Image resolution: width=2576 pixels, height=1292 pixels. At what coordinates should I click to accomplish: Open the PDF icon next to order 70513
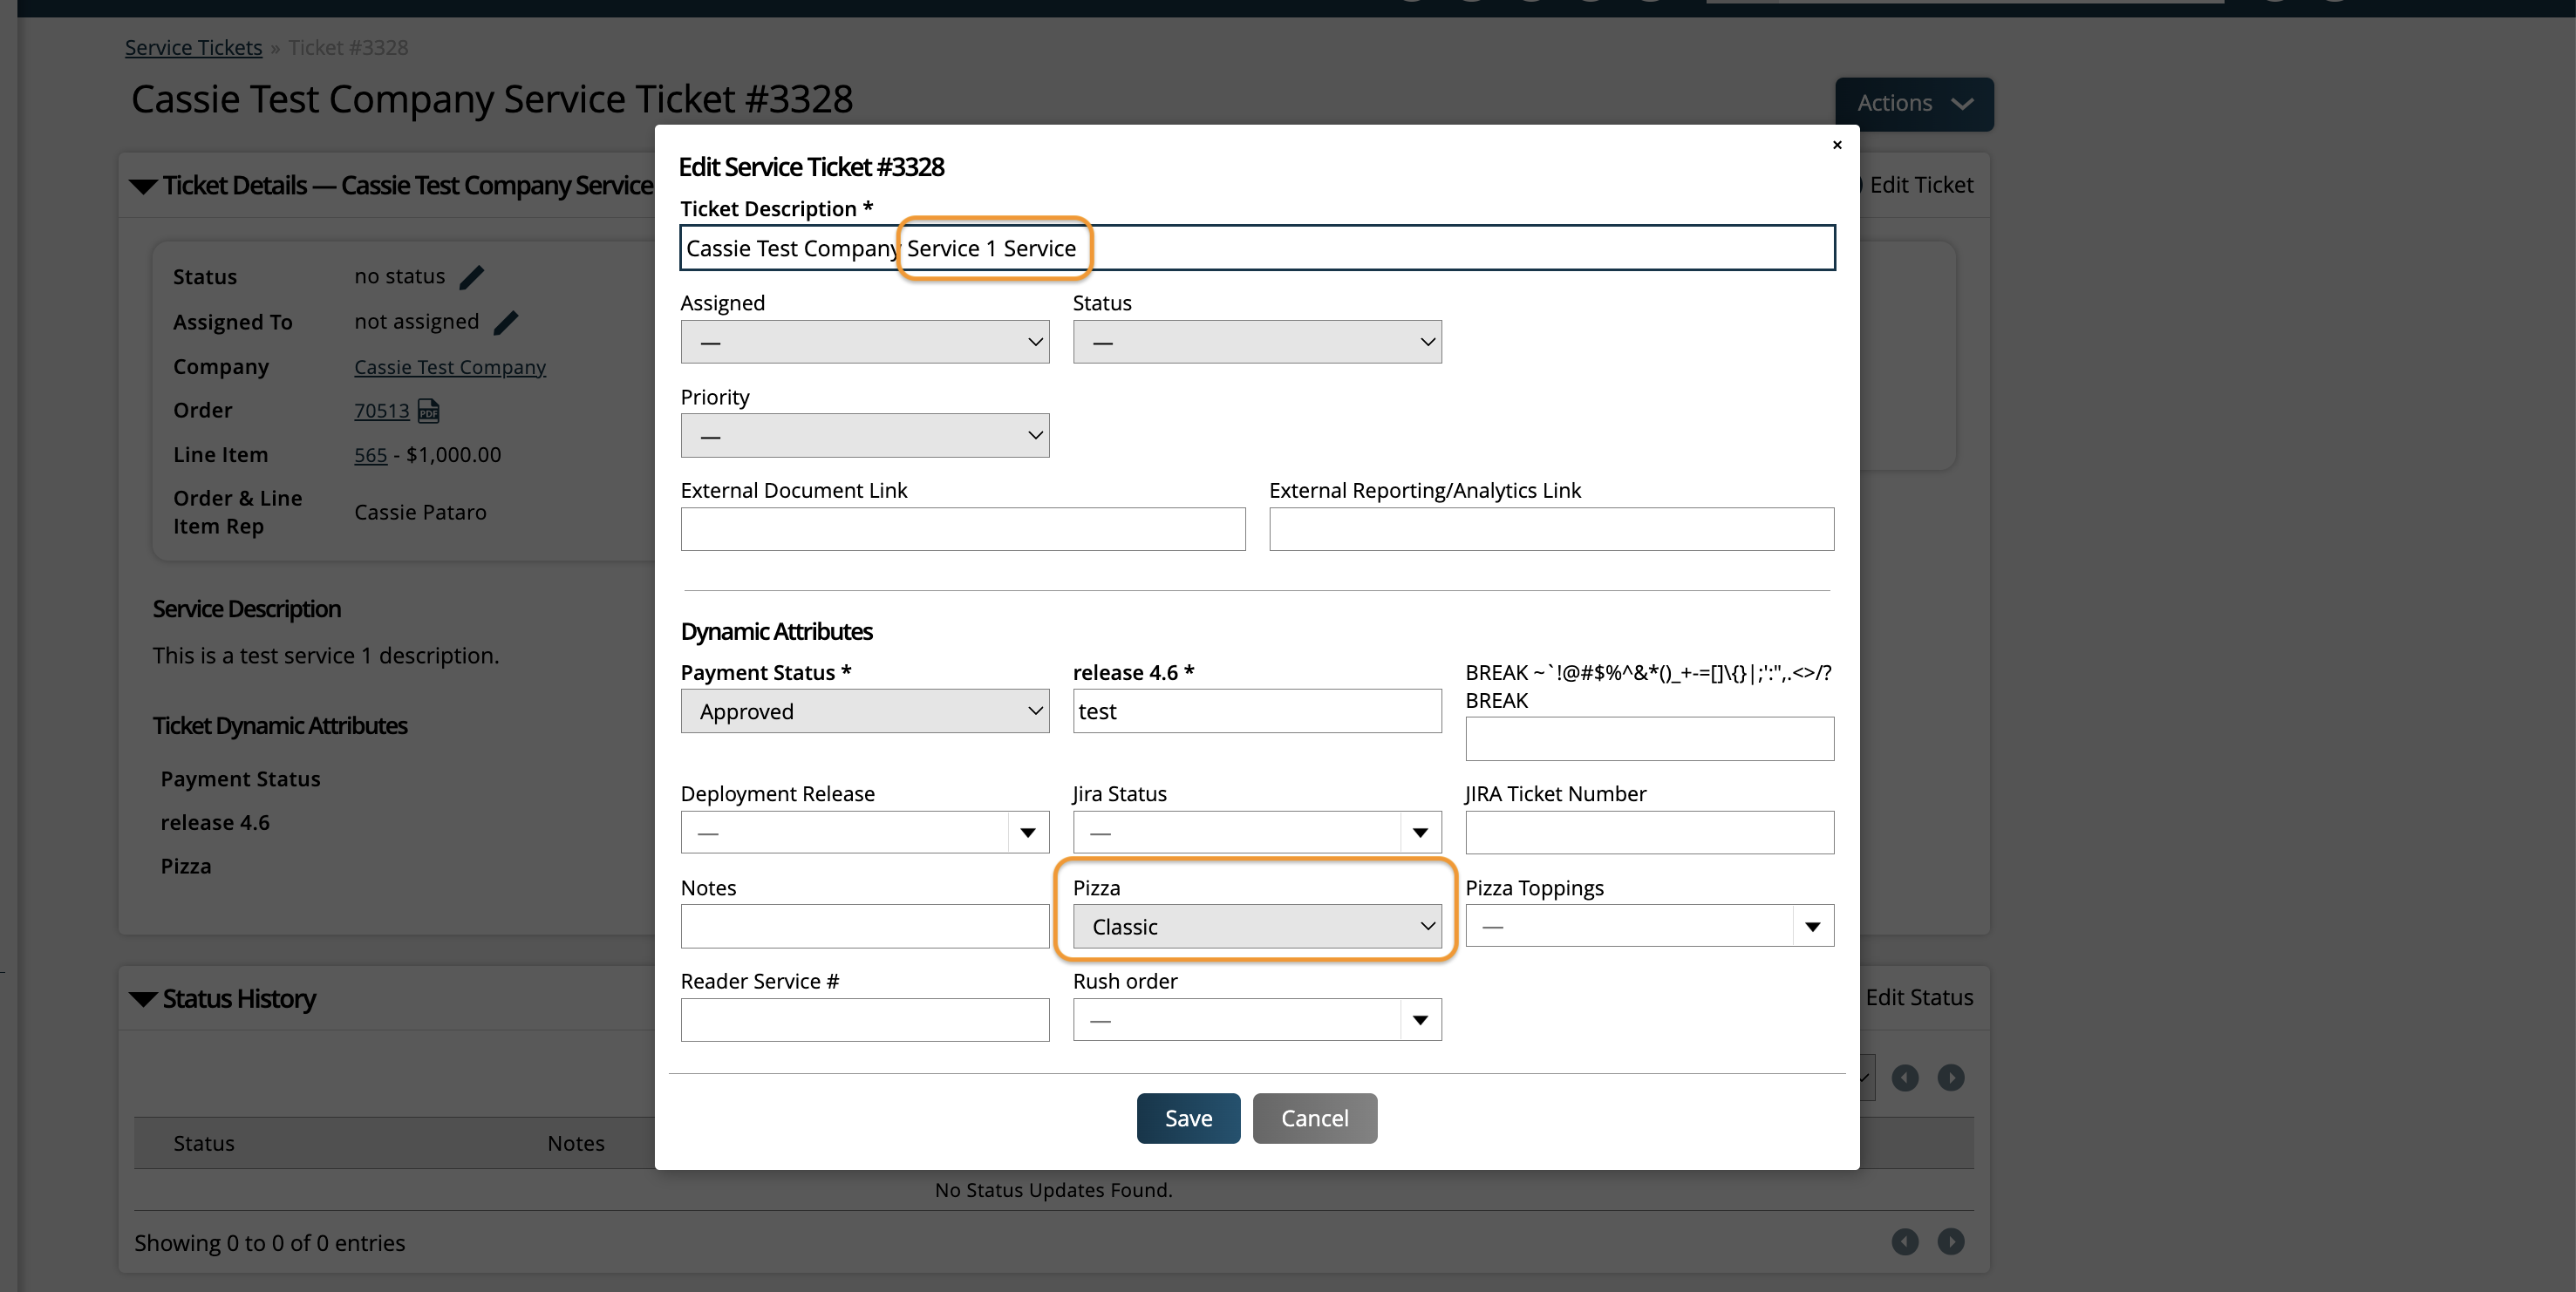click(x=429, y=411)
